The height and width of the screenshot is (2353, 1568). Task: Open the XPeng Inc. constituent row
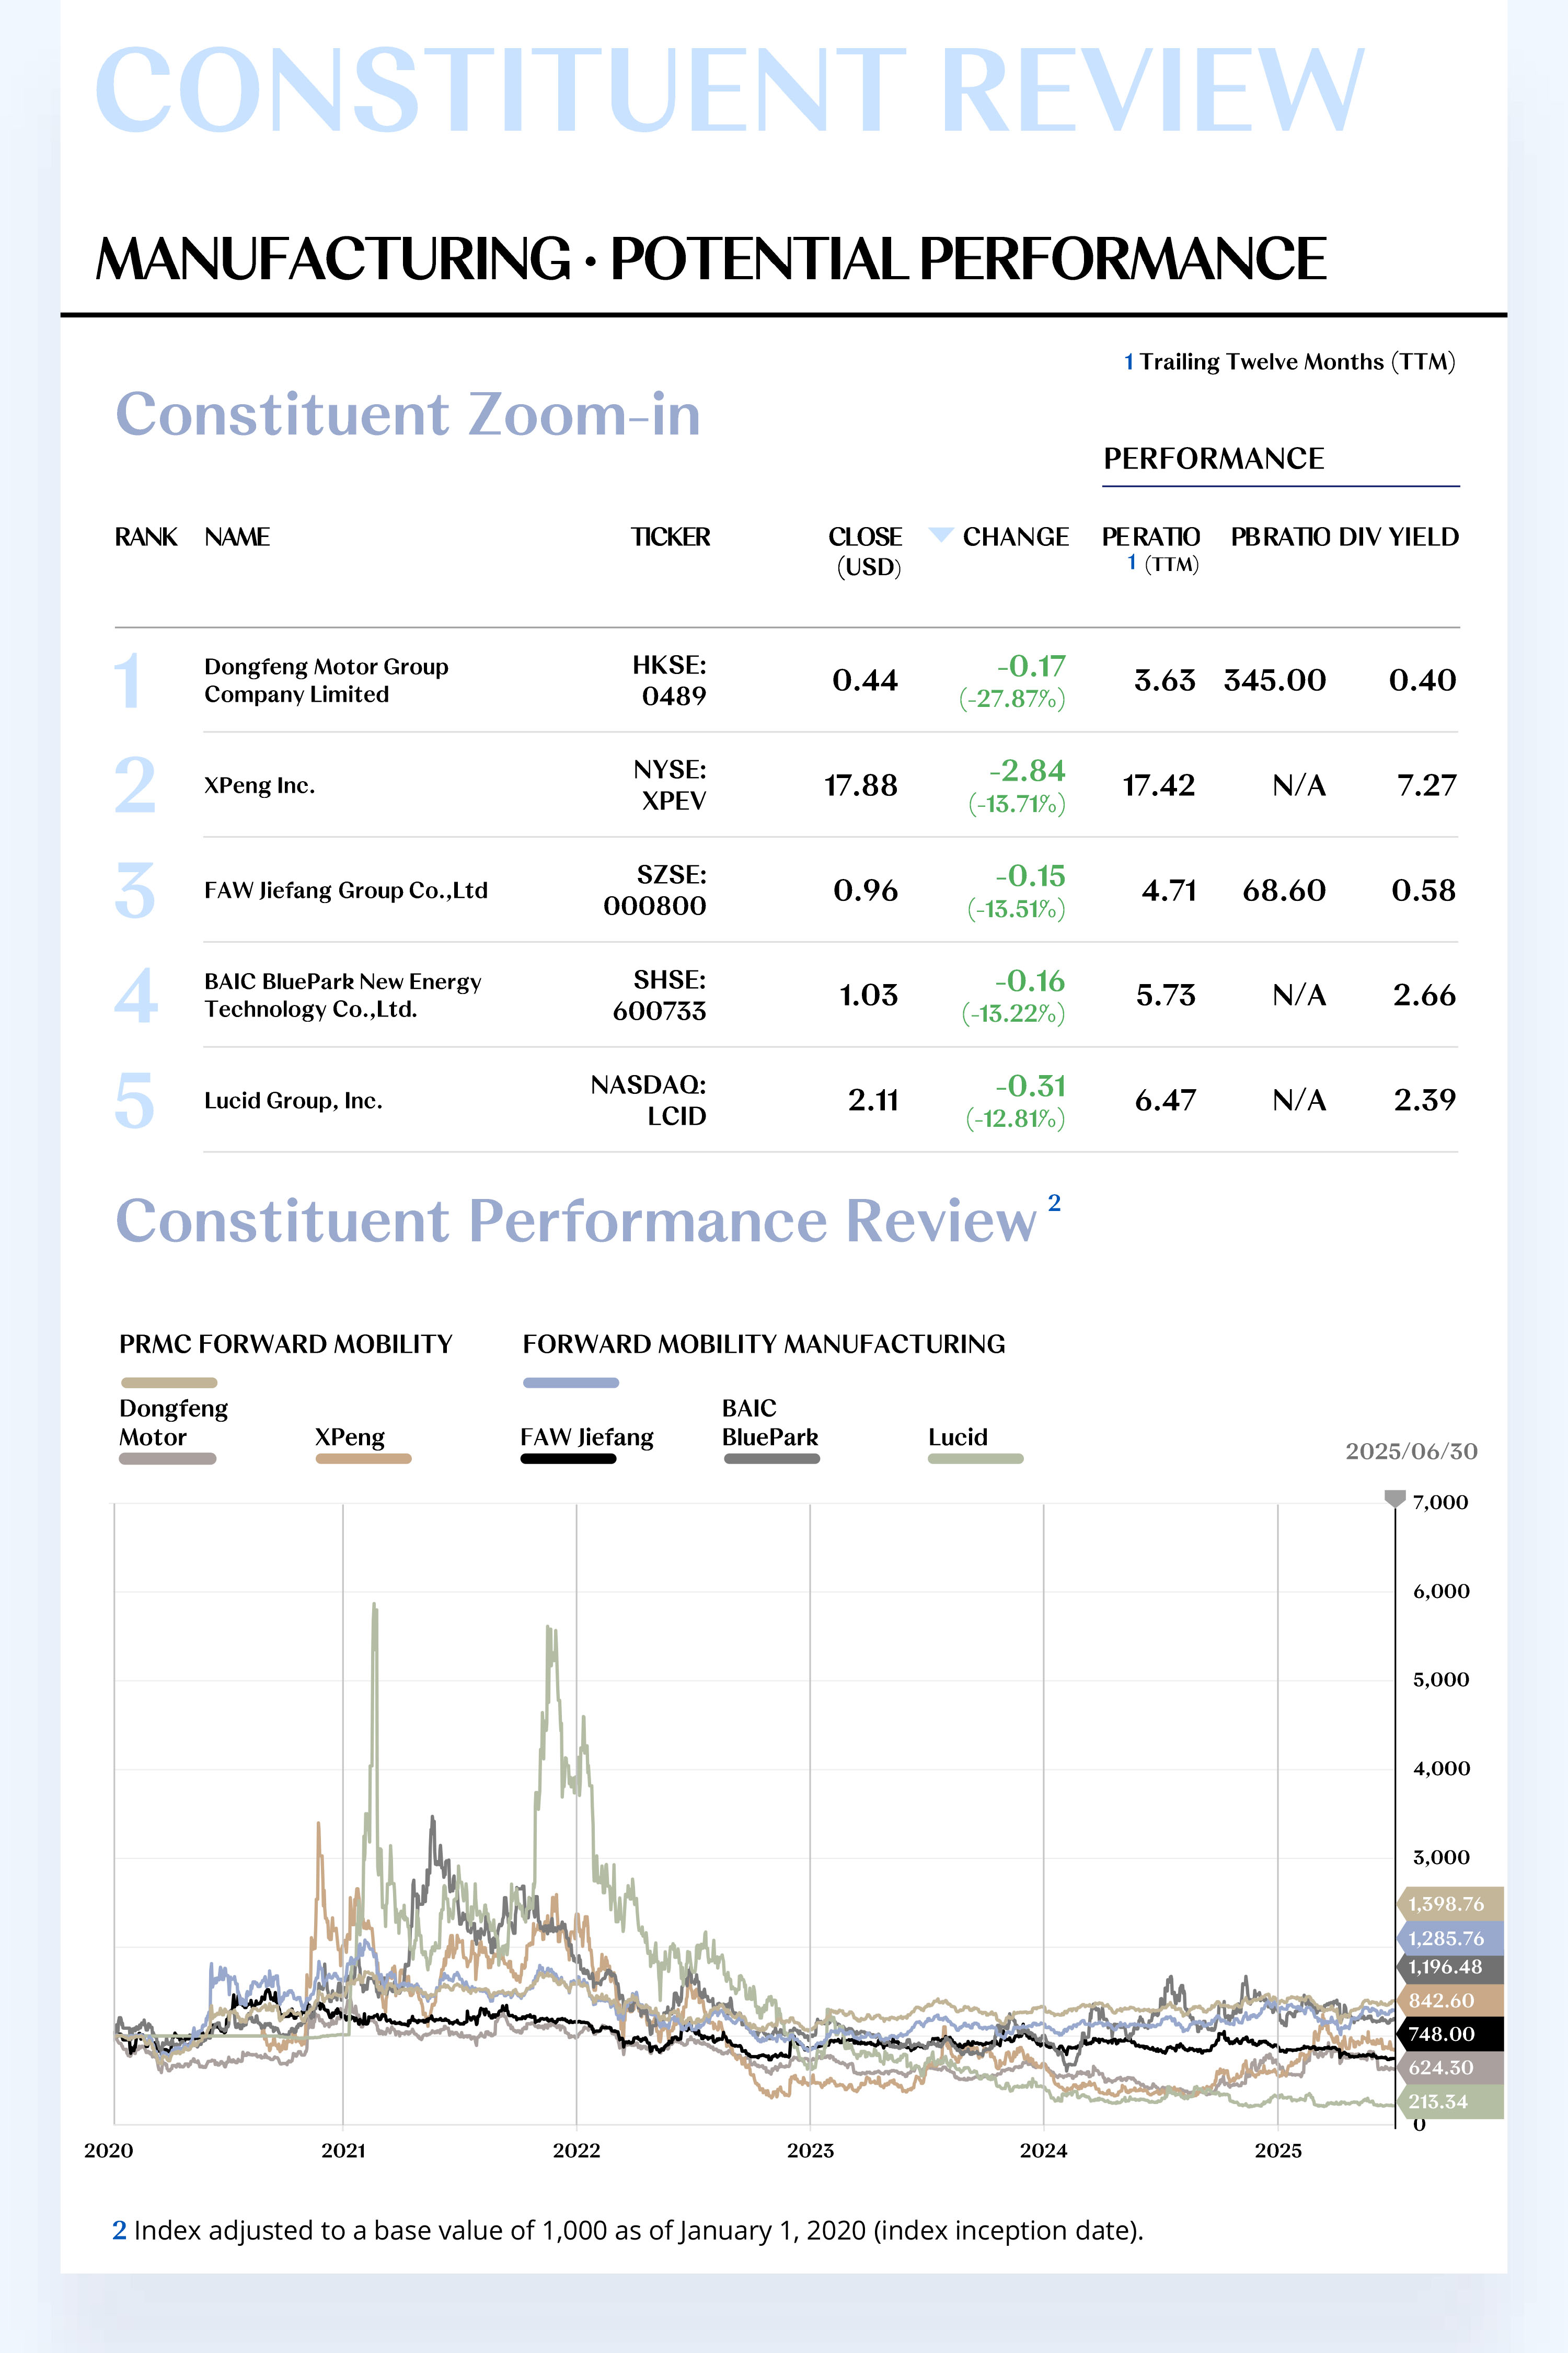point(786,785)
